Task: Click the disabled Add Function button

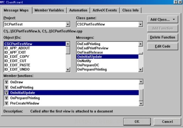Action: (162, 28)
